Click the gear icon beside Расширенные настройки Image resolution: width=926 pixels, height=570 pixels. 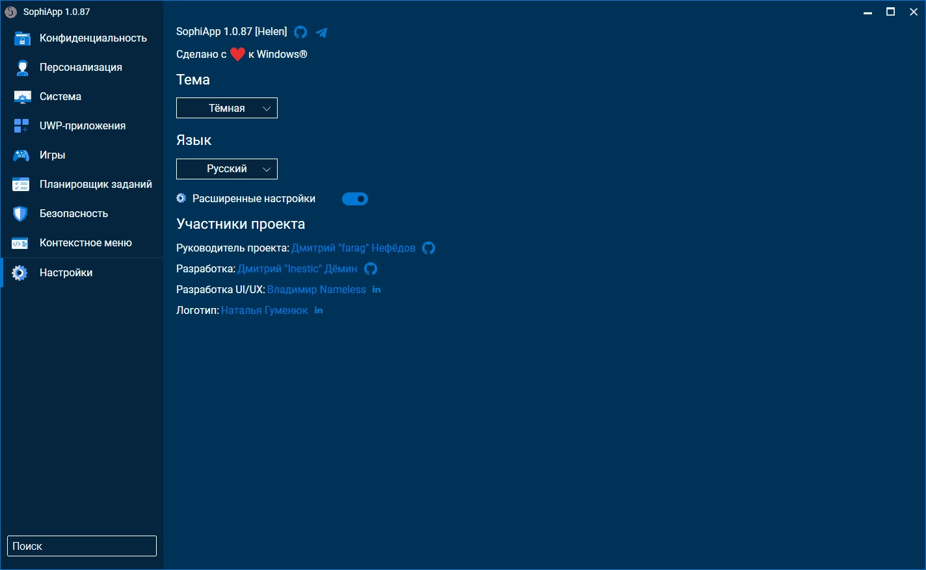(x=181, y=198)
